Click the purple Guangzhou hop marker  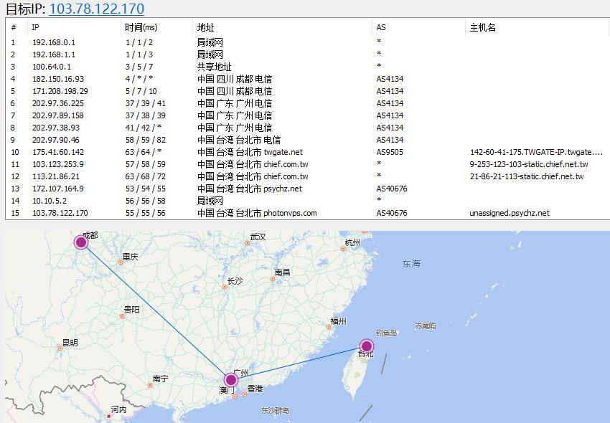coord(230,380)
